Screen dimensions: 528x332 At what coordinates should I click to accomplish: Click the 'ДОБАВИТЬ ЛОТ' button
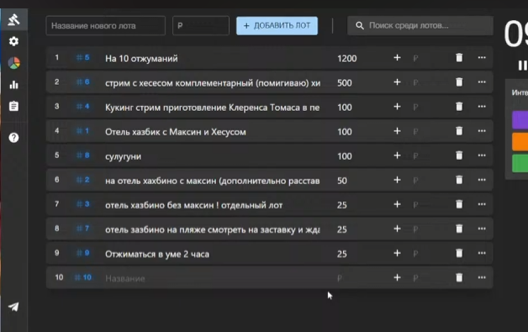point(277,25)
